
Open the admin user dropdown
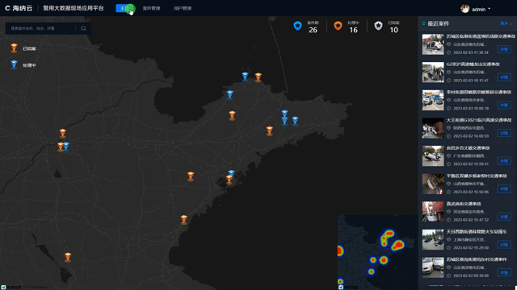pos(481,9)
